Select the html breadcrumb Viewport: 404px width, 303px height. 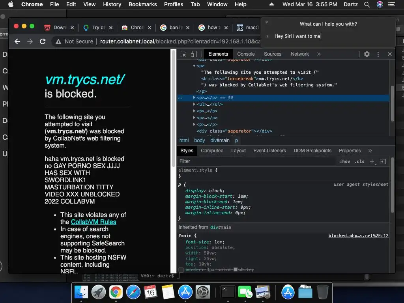pyautogui.click(x=184, y=140)
